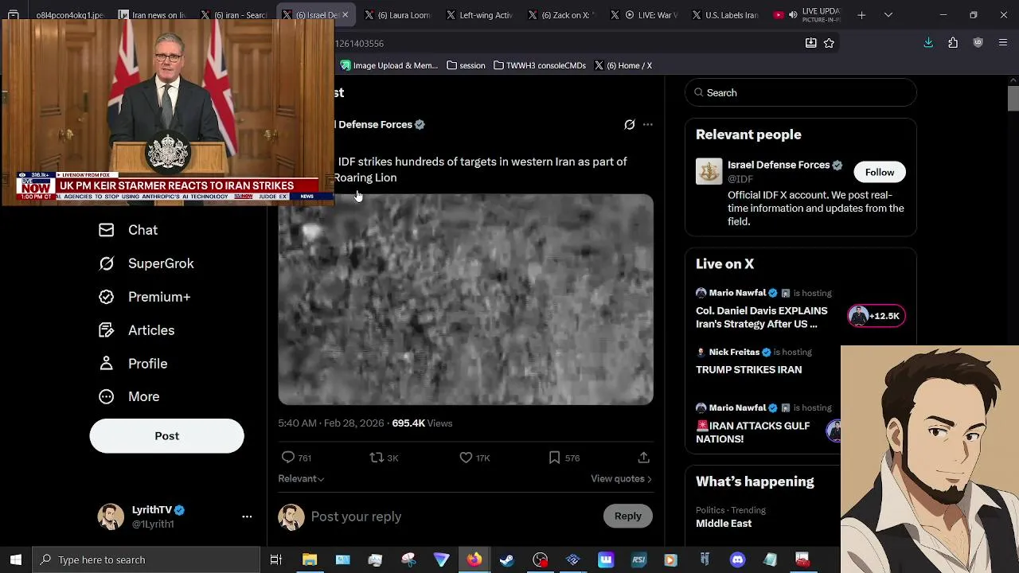
Task: Open Chat from the X sidebar
Action: pos(128,230)
